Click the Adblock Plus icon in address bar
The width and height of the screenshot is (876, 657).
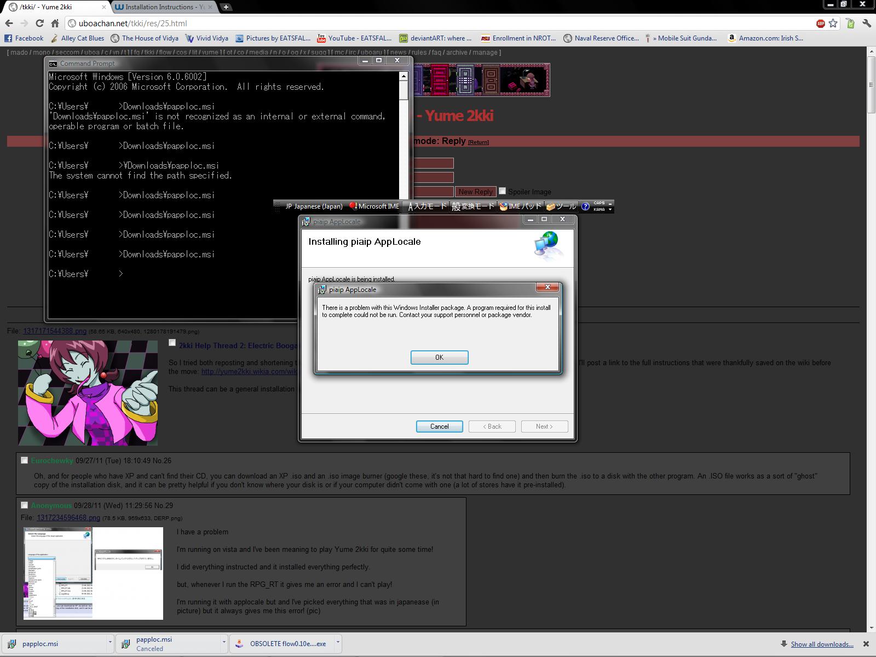pyautogui.click(x=820, y=24)
